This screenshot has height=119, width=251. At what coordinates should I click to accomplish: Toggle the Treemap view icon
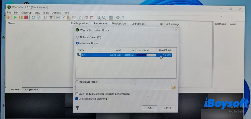point(111,18)
